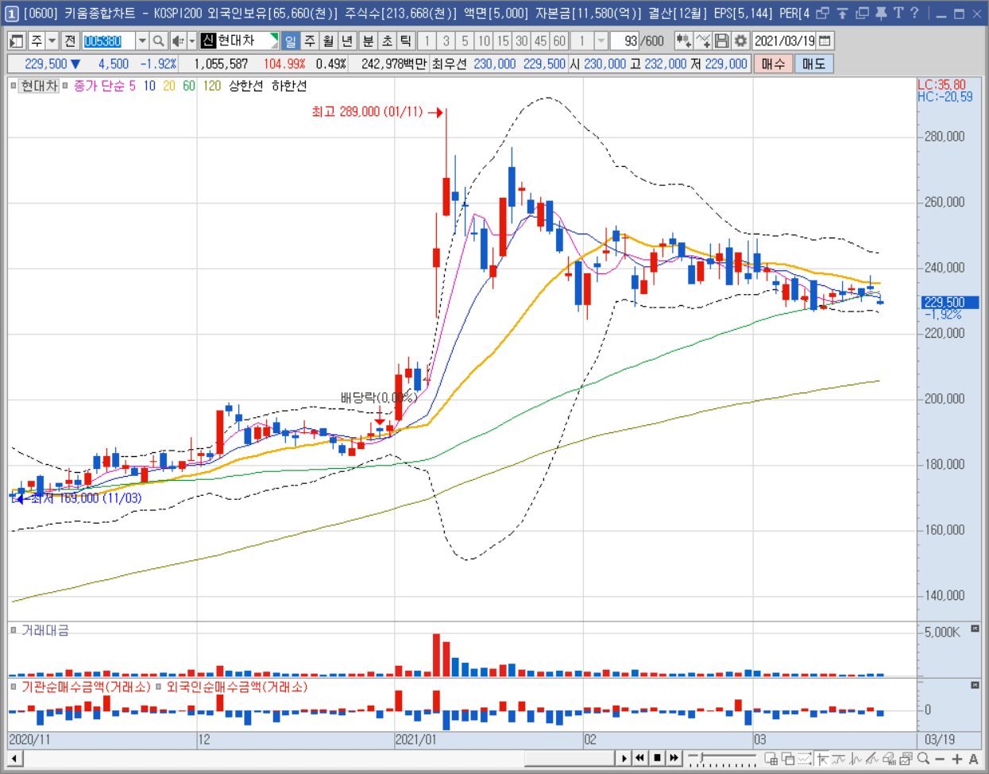Toggle 외국인순매수금액 legend checkbox
Image resolution: width=989 pixels, height=774 pixels.
tap(159, 687)
